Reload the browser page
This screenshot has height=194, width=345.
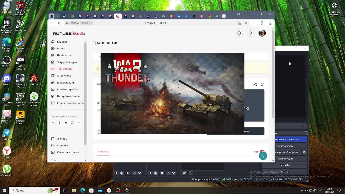point(60,23)
